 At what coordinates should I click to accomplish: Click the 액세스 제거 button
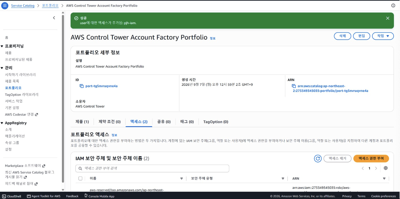[337, 158]
